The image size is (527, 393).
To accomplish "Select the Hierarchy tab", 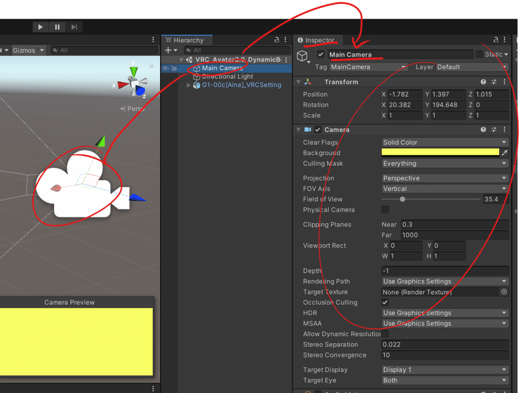I will click(x=186, y=40).
